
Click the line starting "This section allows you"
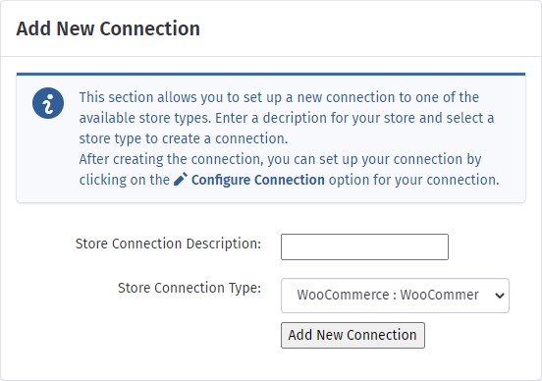(279, 97)
